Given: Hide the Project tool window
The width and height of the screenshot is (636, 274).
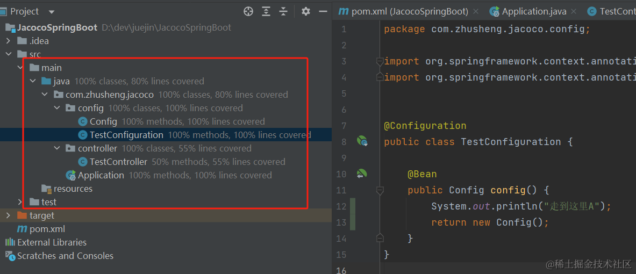Looking at the screenshot, I should (323, 11).
